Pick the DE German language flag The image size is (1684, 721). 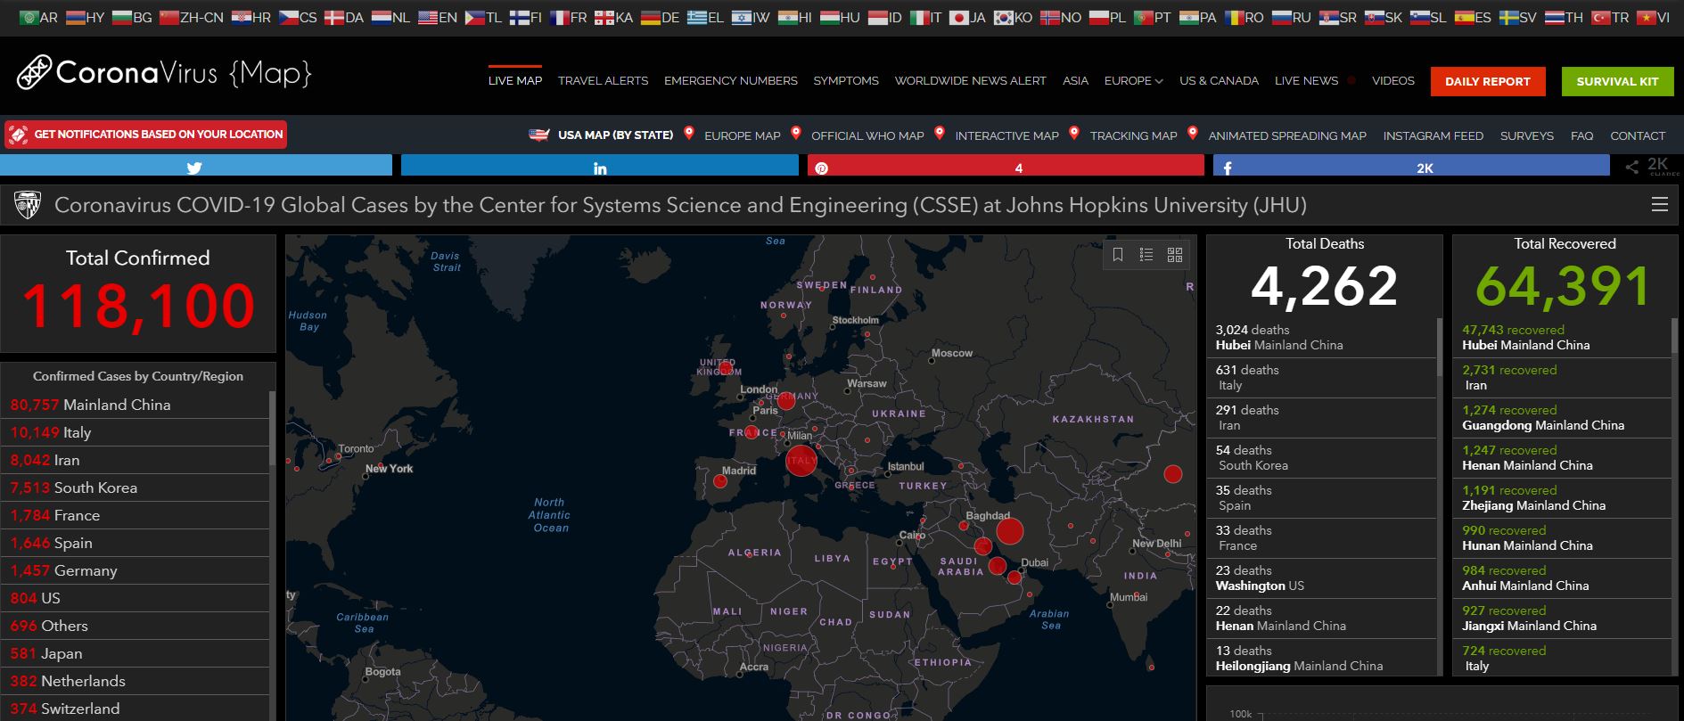click(650, 17)
